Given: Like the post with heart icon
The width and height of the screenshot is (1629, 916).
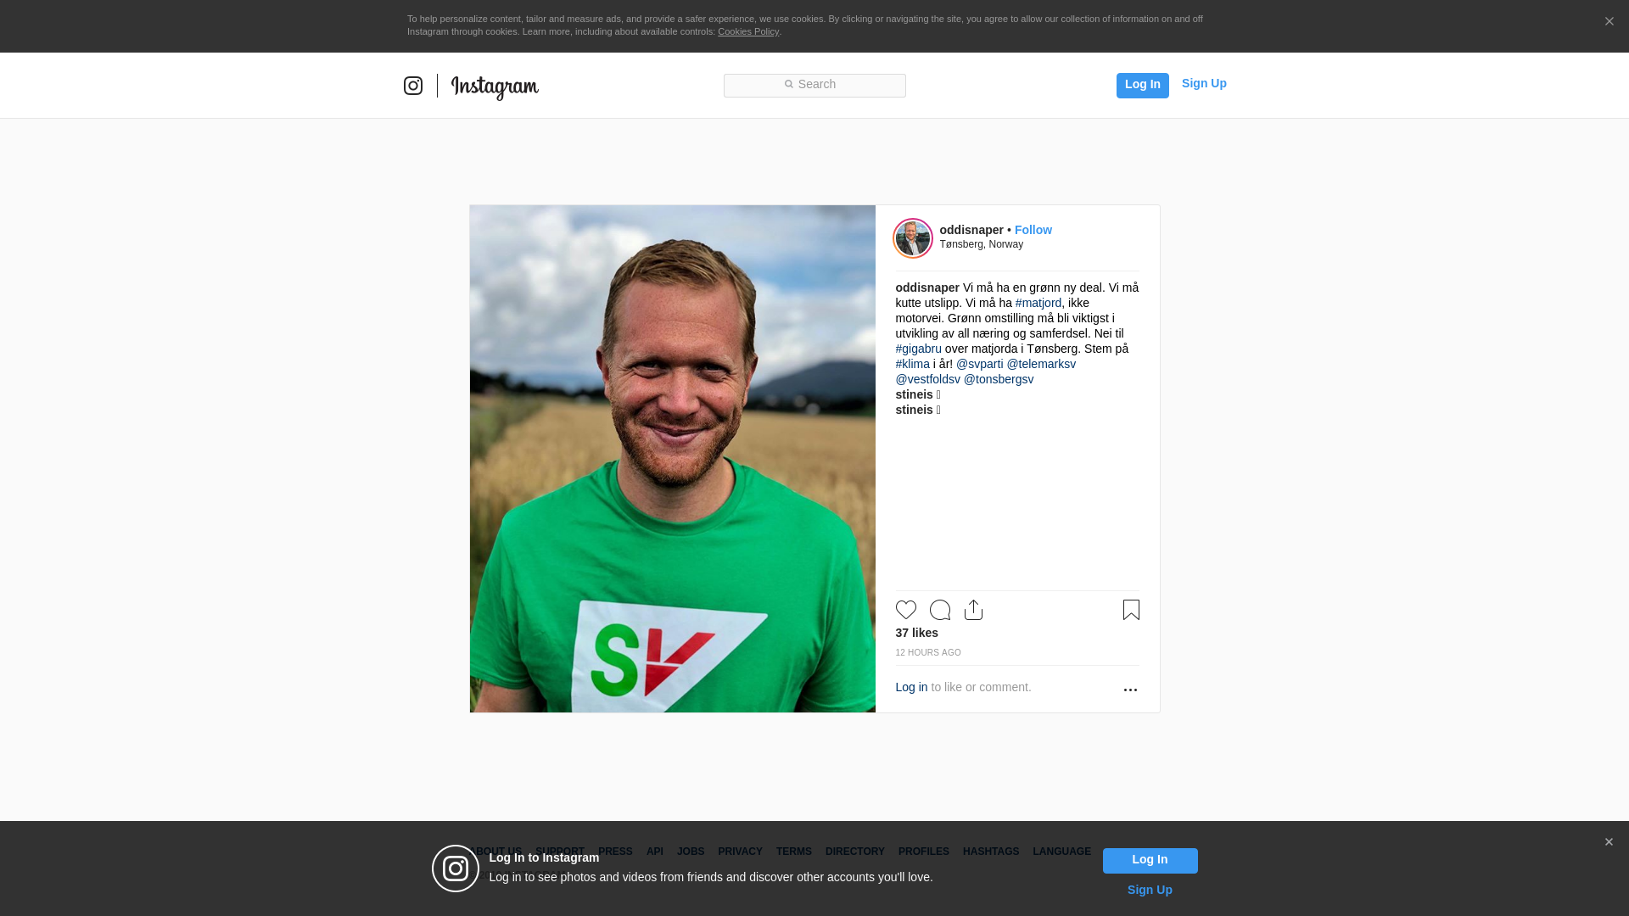Looking at the screenshot, I should click(906, 610).
